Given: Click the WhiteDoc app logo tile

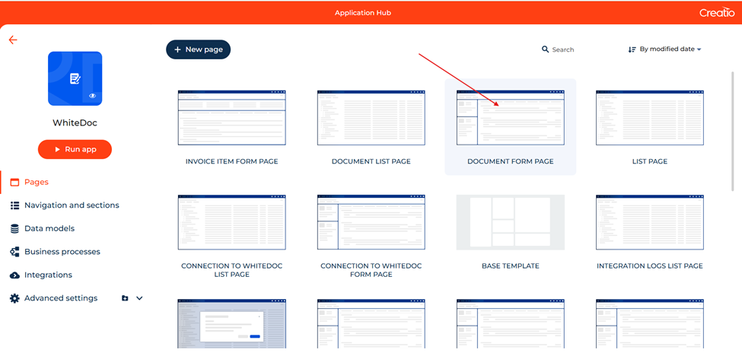Looking at the screenshot, I should click(75, 78).
